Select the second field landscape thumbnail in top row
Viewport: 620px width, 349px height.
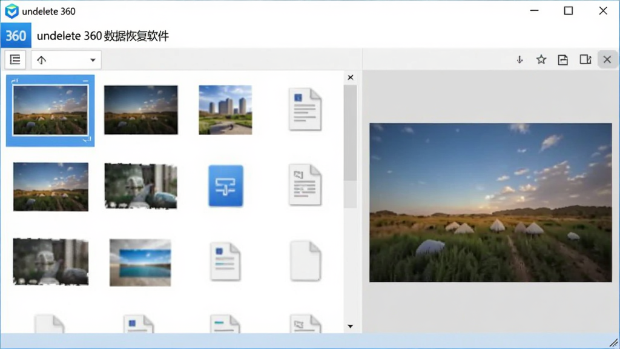click(140, 110)
